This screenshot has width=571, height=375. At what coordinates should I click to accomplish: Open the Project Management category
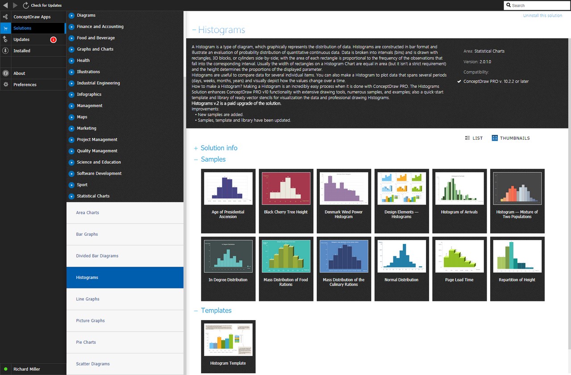click(x=97, y=140)
